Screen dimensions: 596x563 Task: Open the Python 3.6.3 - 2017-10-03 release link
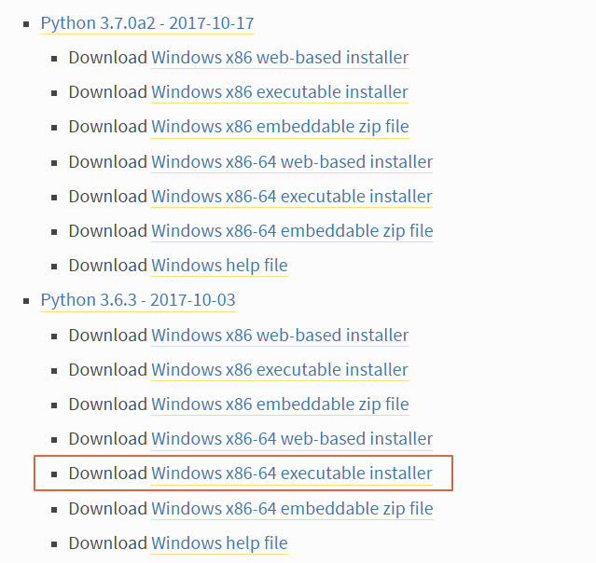click(x=138, y=300)
